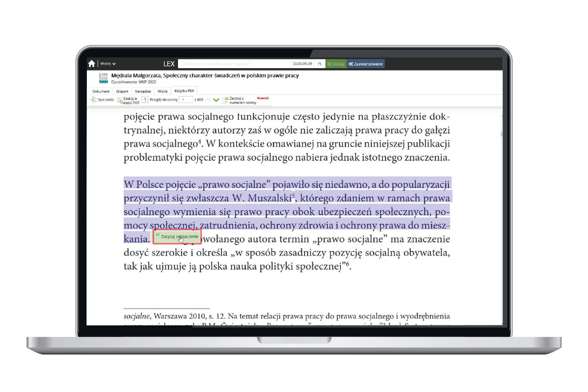Click the page number input box

186,100
